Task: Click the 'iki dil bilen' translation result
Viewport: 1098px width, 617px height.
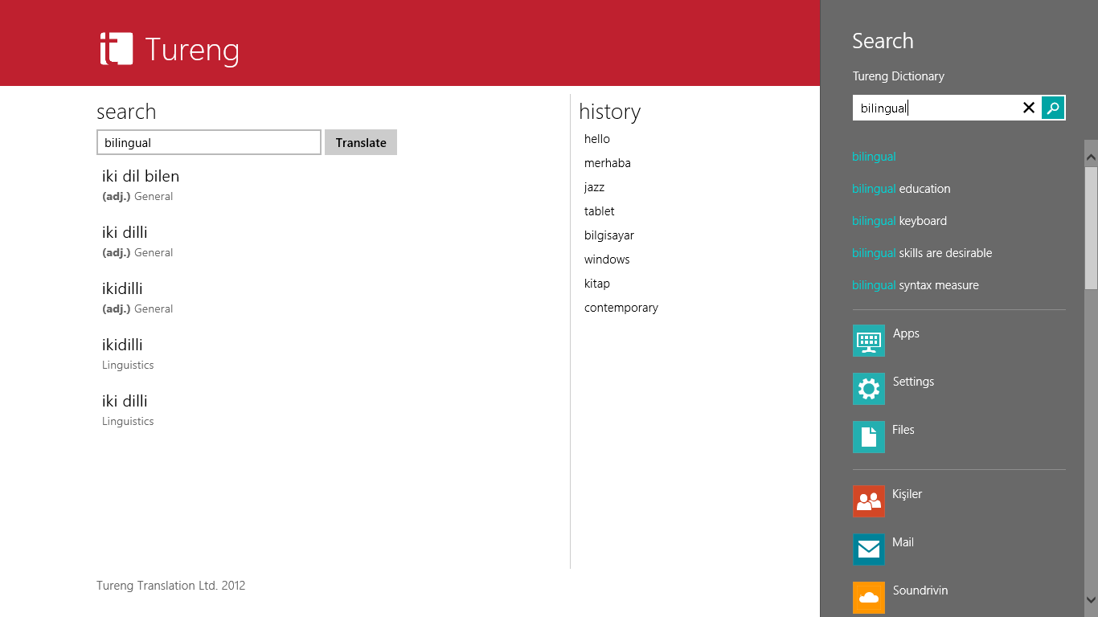Action: pyautogui.click(x=141, y=177)
